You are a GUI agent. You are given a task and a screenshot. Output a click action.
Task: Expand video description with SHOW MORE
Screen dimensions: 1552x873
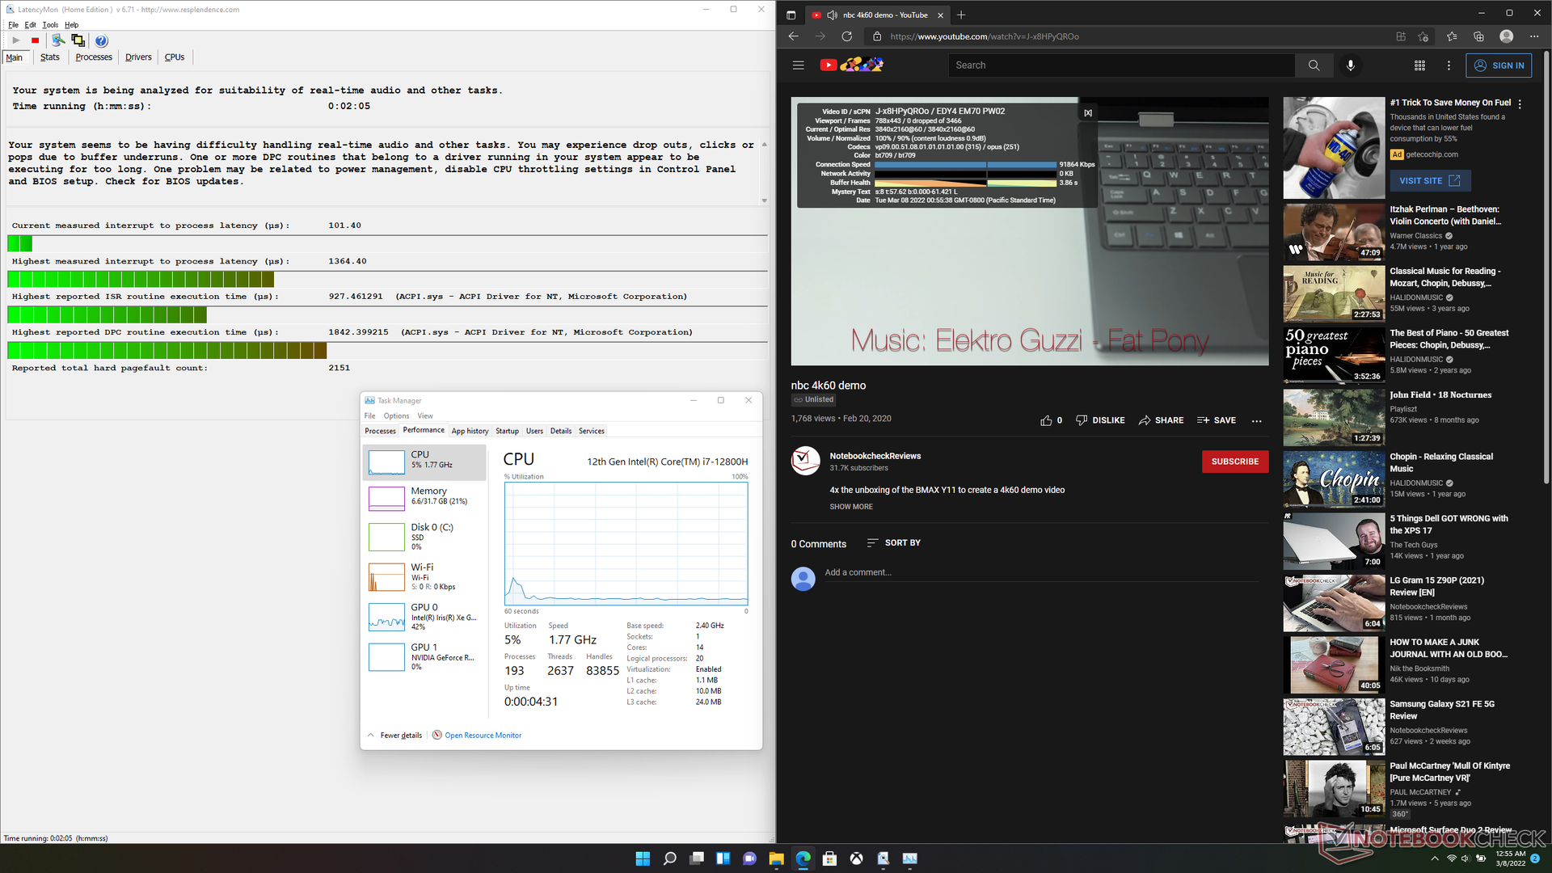coord(850,507)
